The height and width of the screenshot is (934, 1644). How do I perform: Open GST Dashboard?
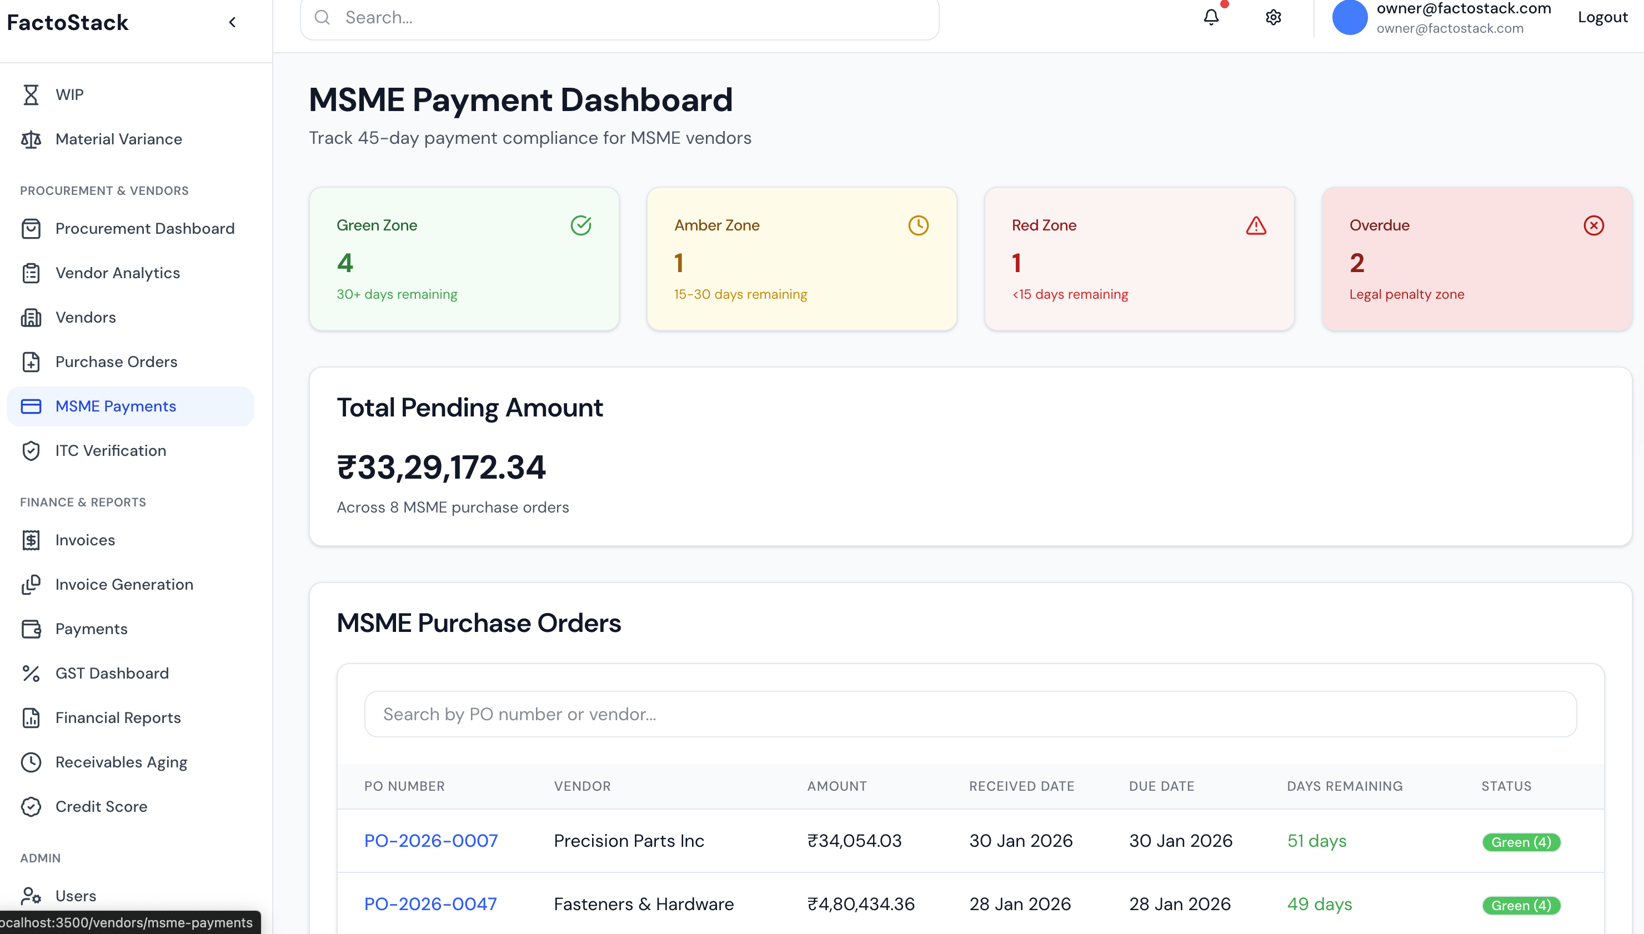click(x=130, y=674)
